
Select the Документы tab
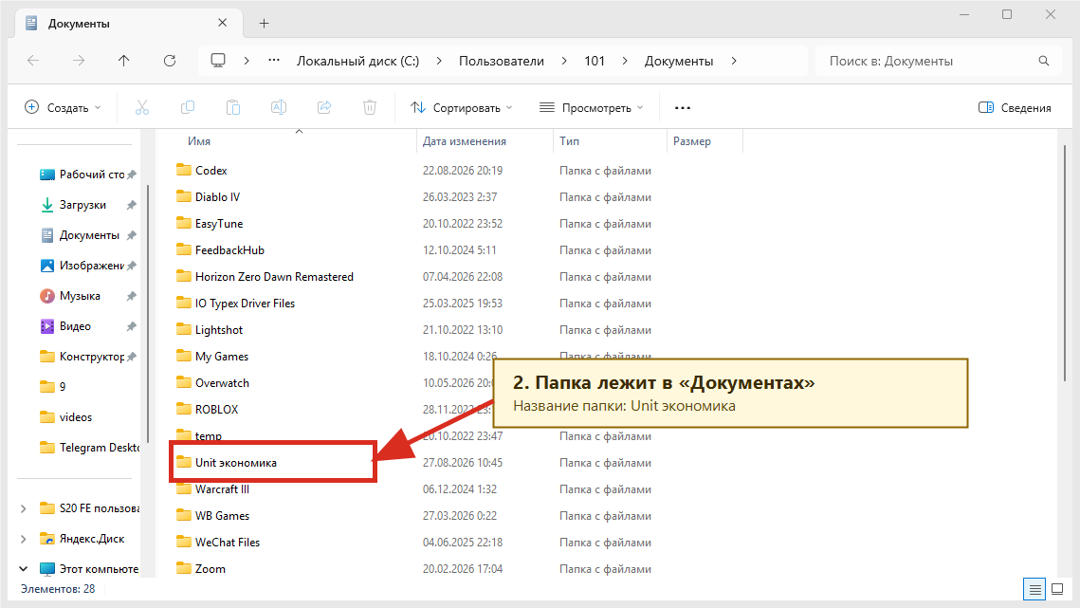point(127,24)
